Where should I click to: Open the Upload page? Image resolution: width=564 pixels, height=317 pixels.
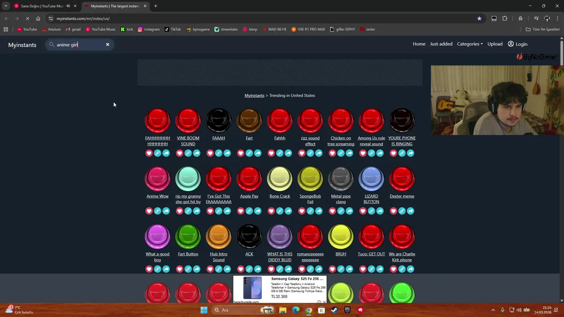click(495, 44)
